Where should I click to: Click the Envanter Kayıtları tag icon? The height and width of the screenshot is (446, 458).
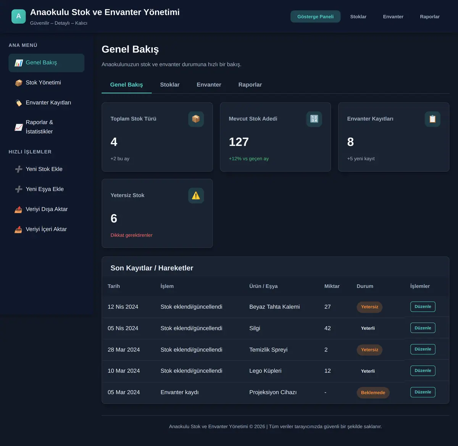(19, 103)
